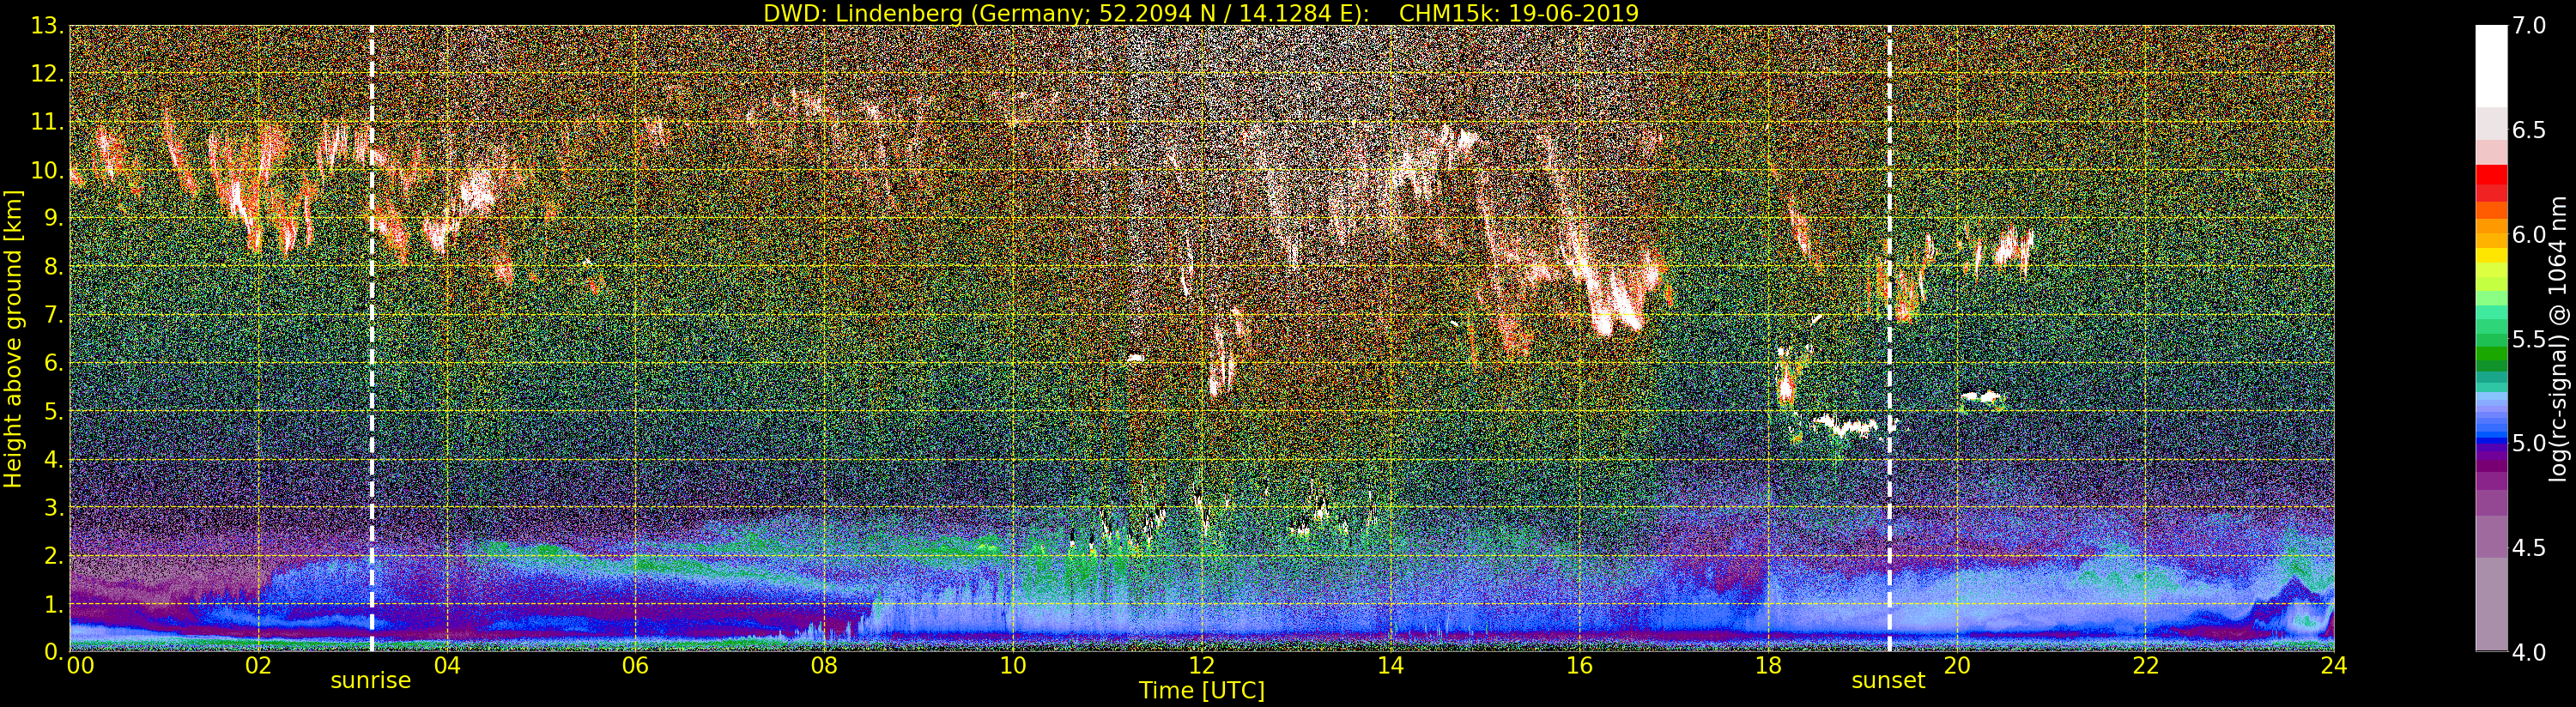Click the '6.5' colorbar value
2576x707 pixels.
click(2528, 130)
